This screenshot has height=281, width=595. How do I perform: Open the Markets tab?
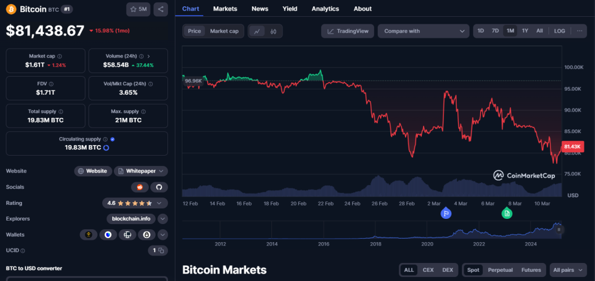click(225, 9)
